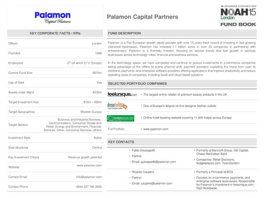Click the Palamon Capital Partners page title

tap(143, 17)
